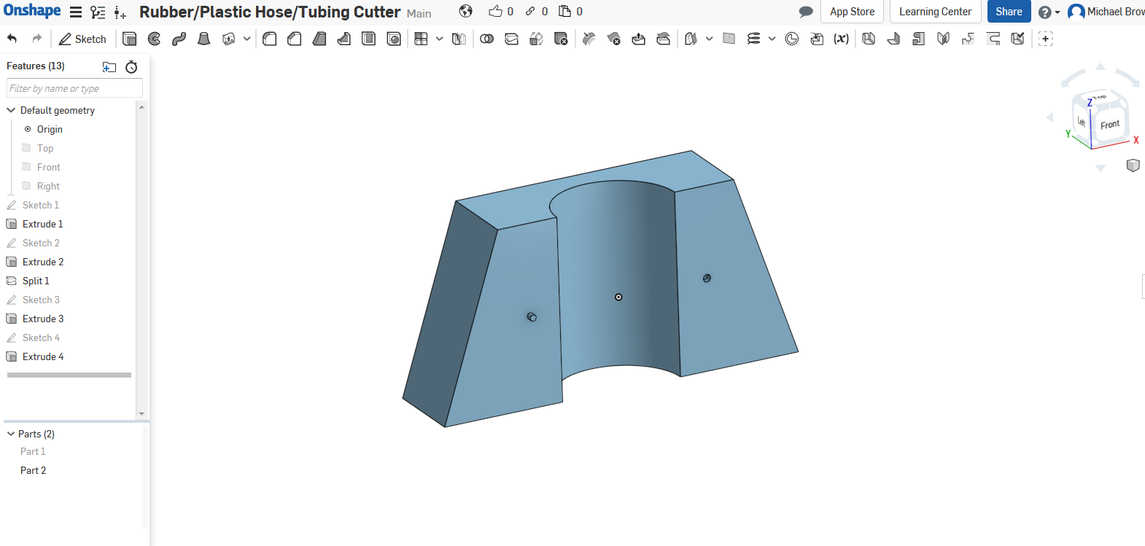Toggle visibility of Right plane
The image size is (1145, 546).
(26, 186)
